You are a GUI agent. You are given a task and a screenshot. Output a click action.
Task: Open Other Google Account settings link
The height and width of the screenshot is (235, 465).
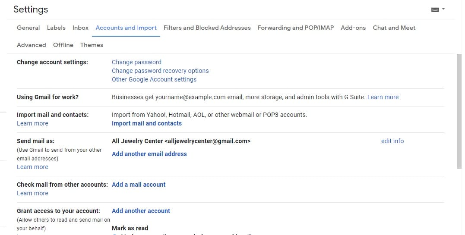(x=154, y=79)
